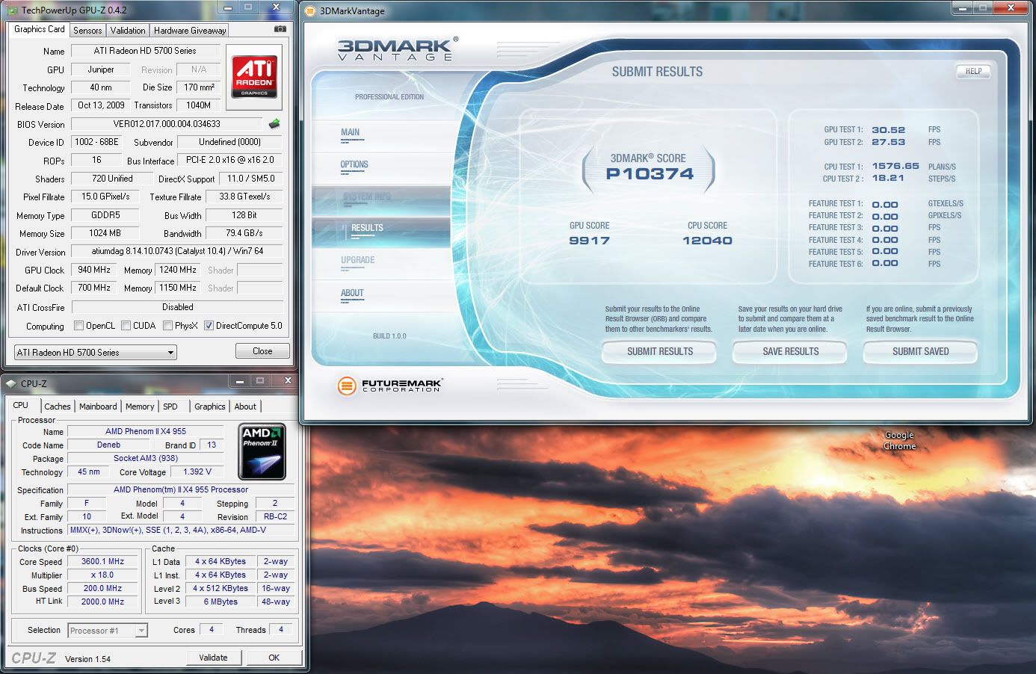Click the Bandwidth 79.4 GB/s value
1036x674 pixels.
click(244, 233)
